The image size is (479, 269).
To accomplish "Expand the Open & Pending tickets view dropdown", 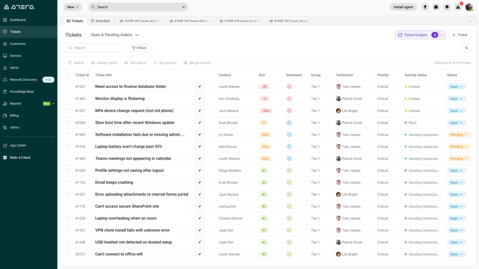I will (x=115, y=35).
